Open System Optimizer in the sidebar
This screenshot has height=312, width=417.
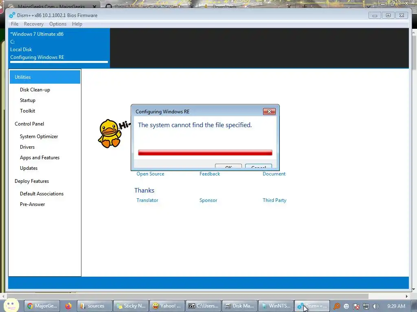tap(39, 136)
